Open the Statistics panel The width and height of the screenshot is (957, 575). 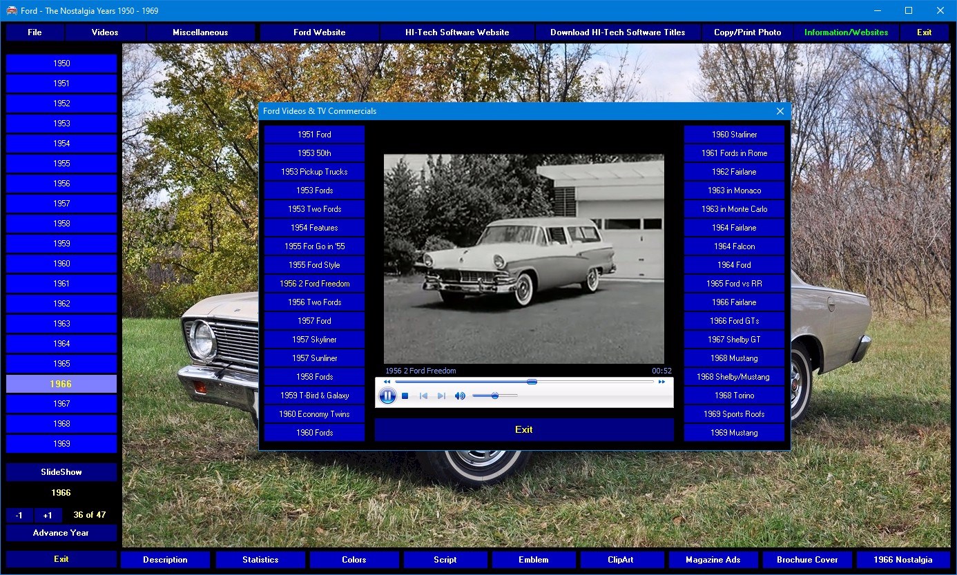(260, 560)
